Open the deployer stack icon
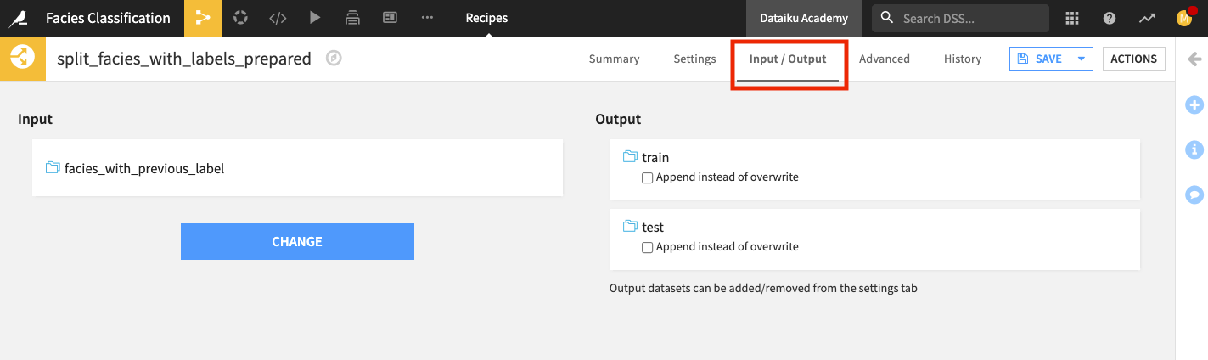The height and width of the screenshot is (360, 1208). pos(353,18)
